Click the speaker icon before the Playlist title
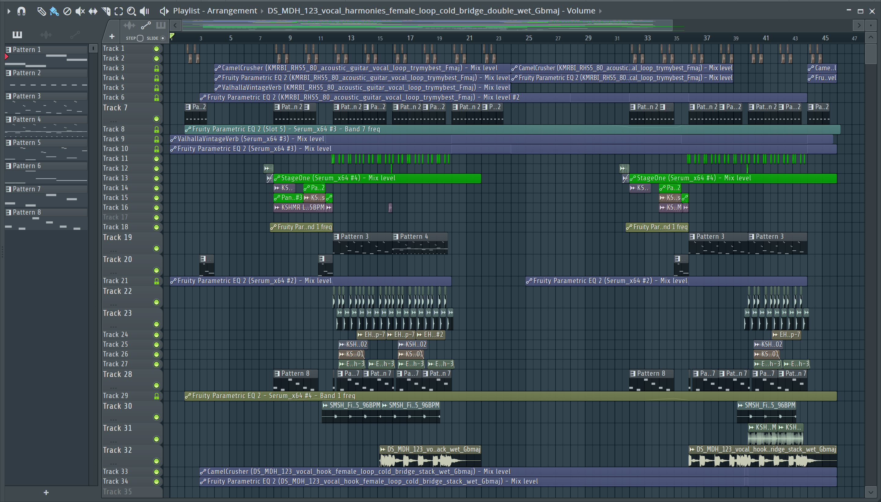The height and width of the screenshot is (502, 881). [x=164, y=11]
